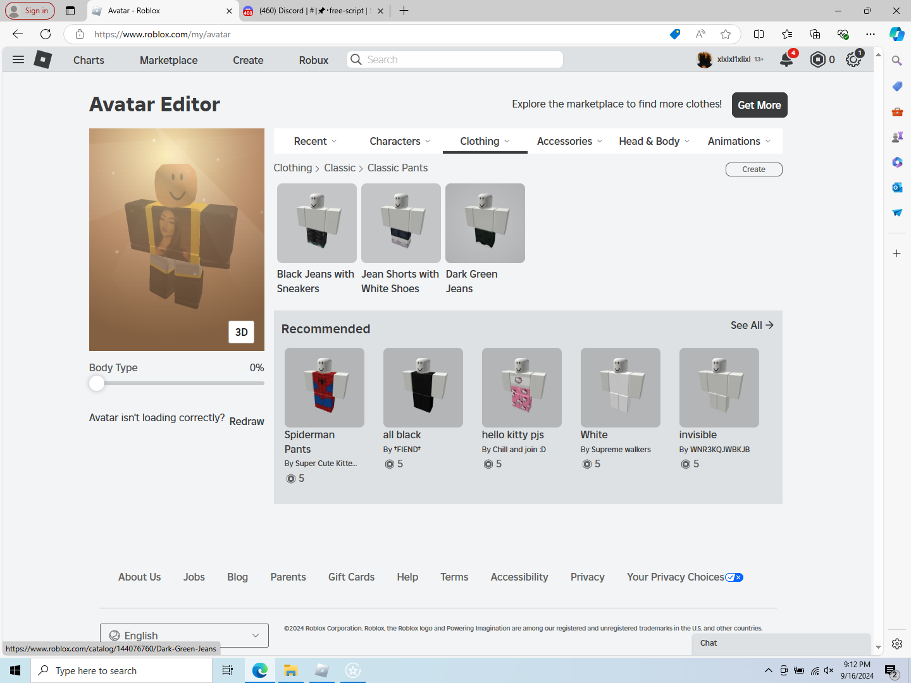The image size is (911, 683).
Task: Toggle Your Privacy Choices switch icon
Action: click(x=734, y=577)
